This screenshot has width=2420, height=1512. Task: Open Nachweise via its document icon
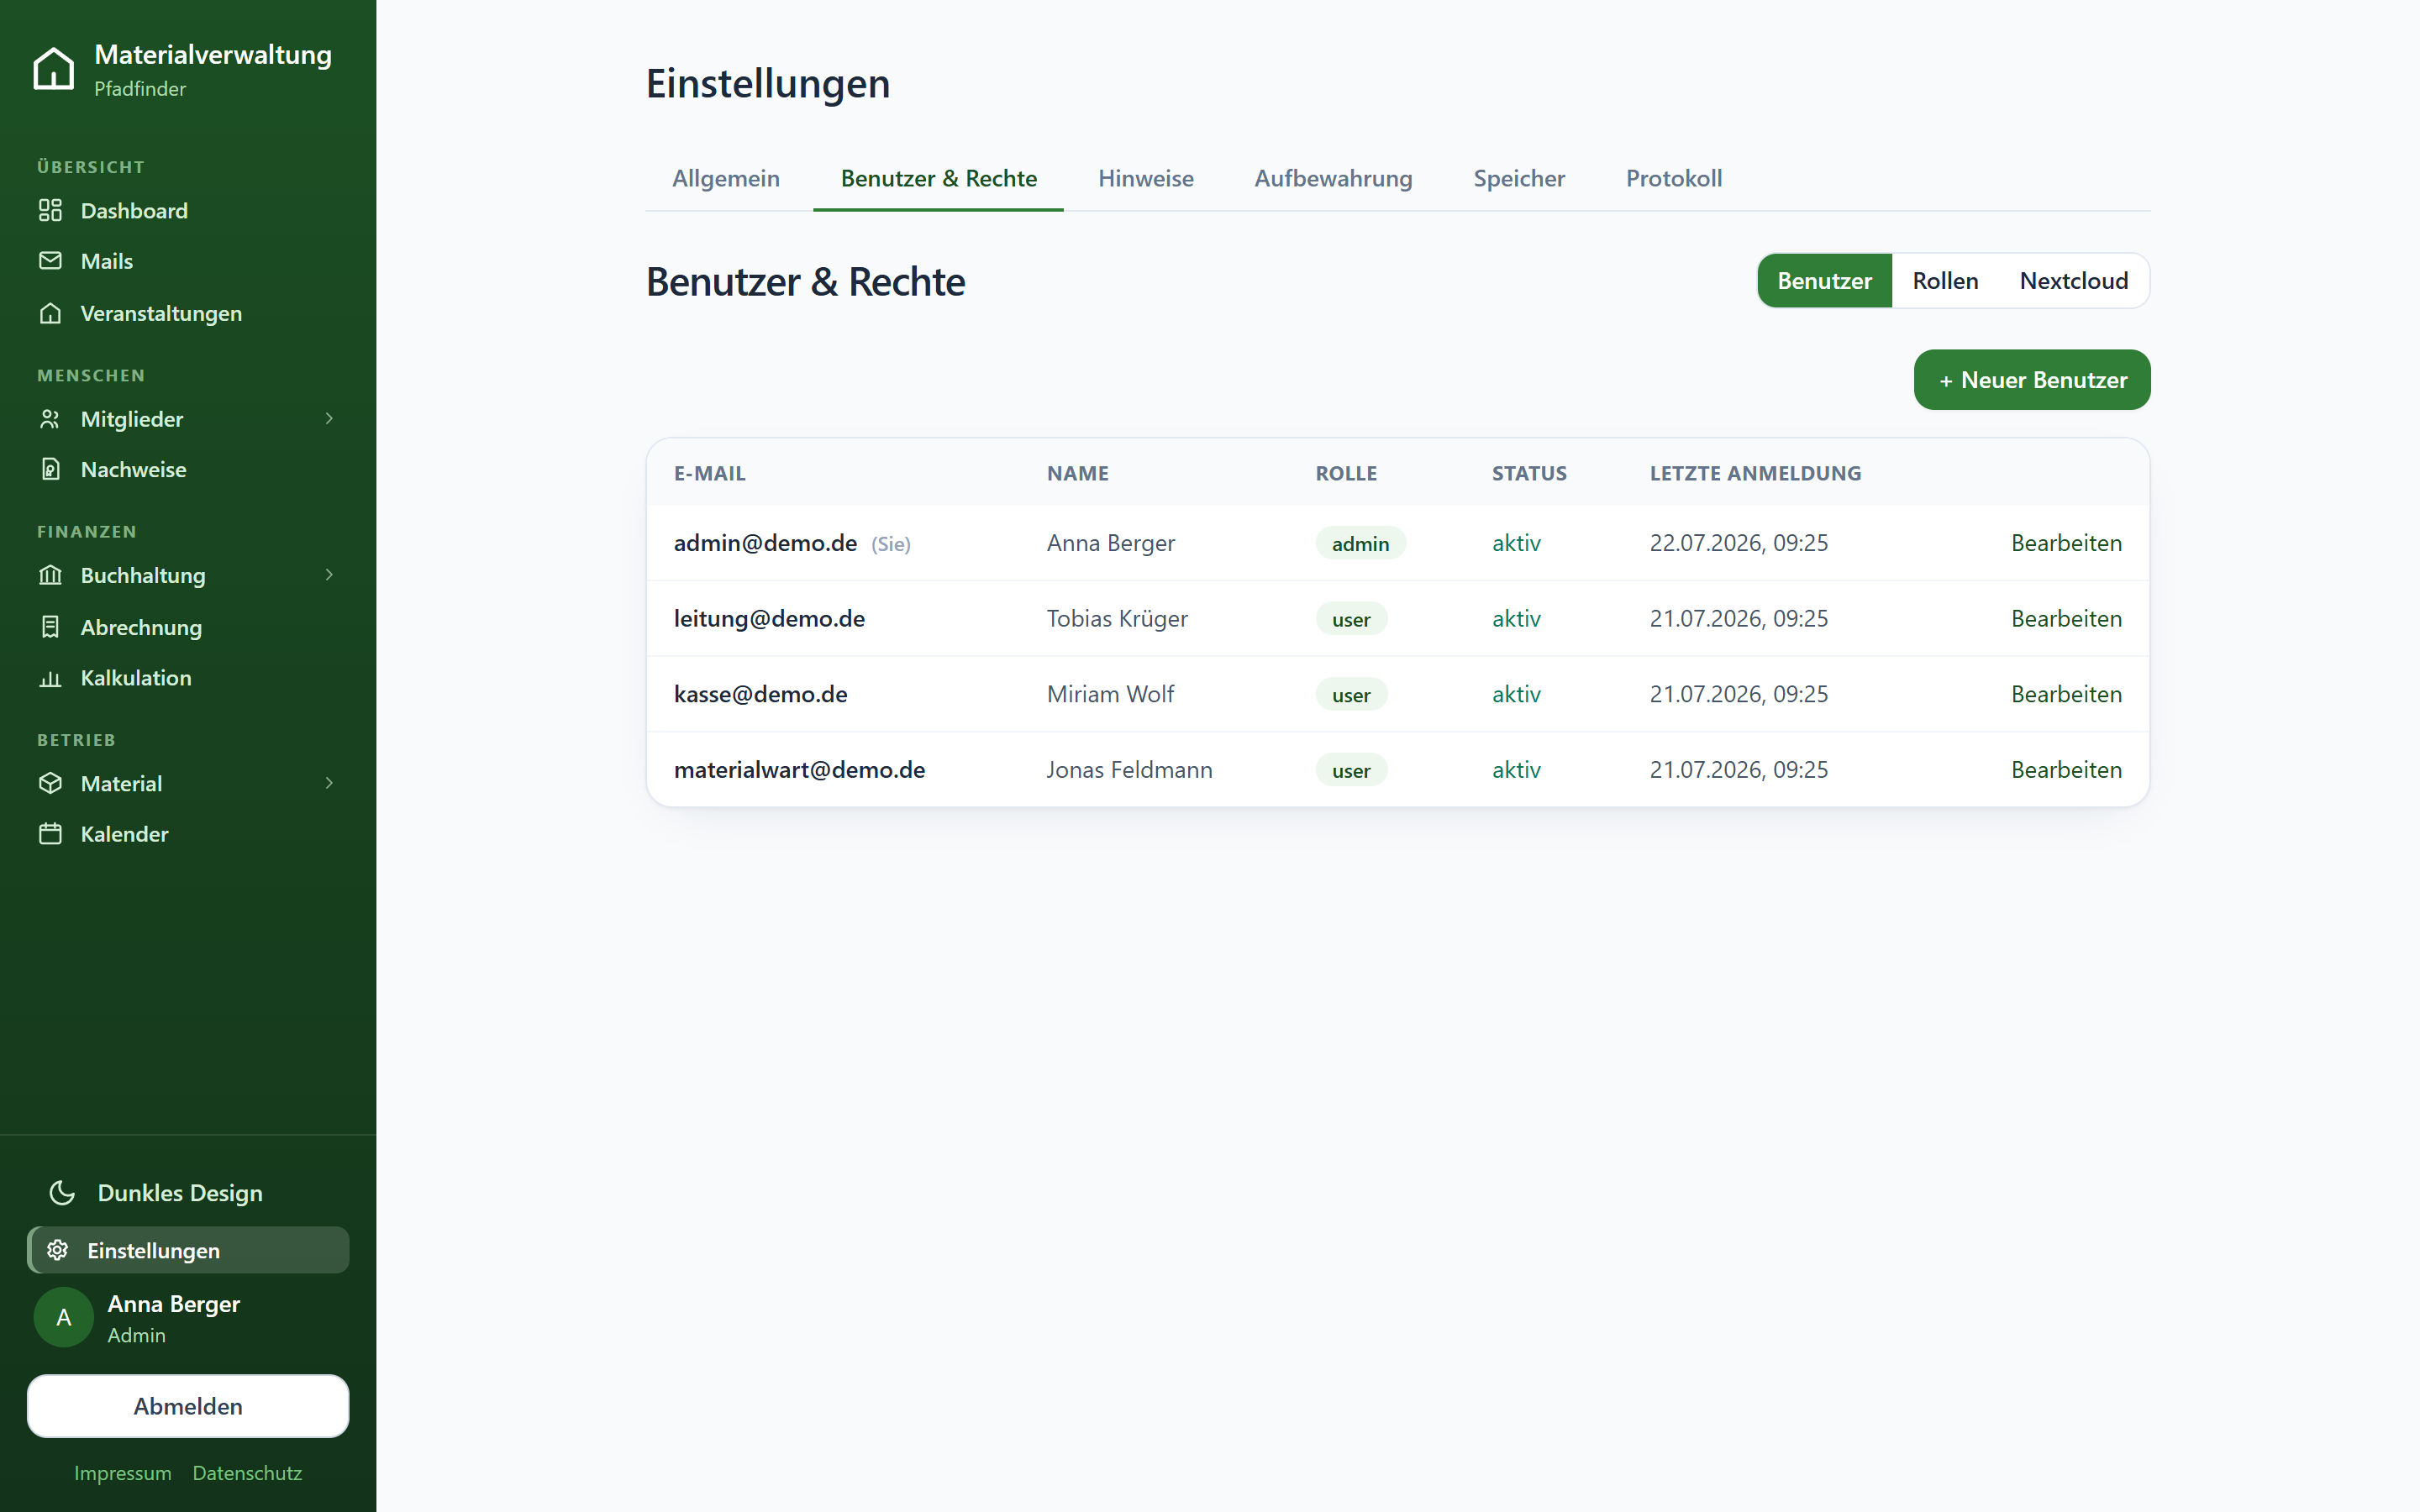[x=50, y=469]
